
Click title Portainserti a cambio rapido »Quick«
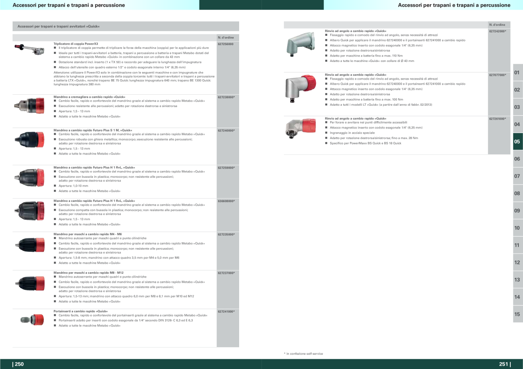(81, 311)
